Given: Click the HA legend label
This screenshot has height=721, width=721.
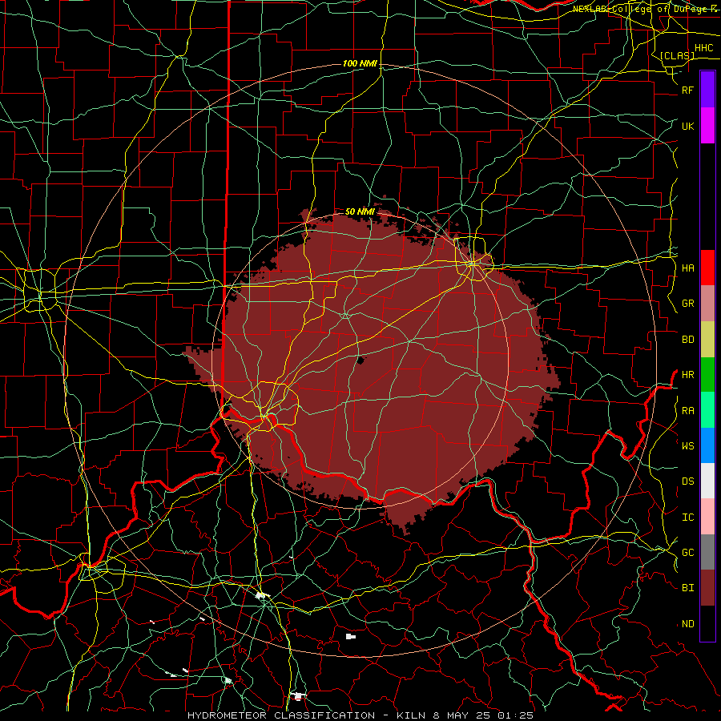Looking at the screenshot, I should coord(688,268).
